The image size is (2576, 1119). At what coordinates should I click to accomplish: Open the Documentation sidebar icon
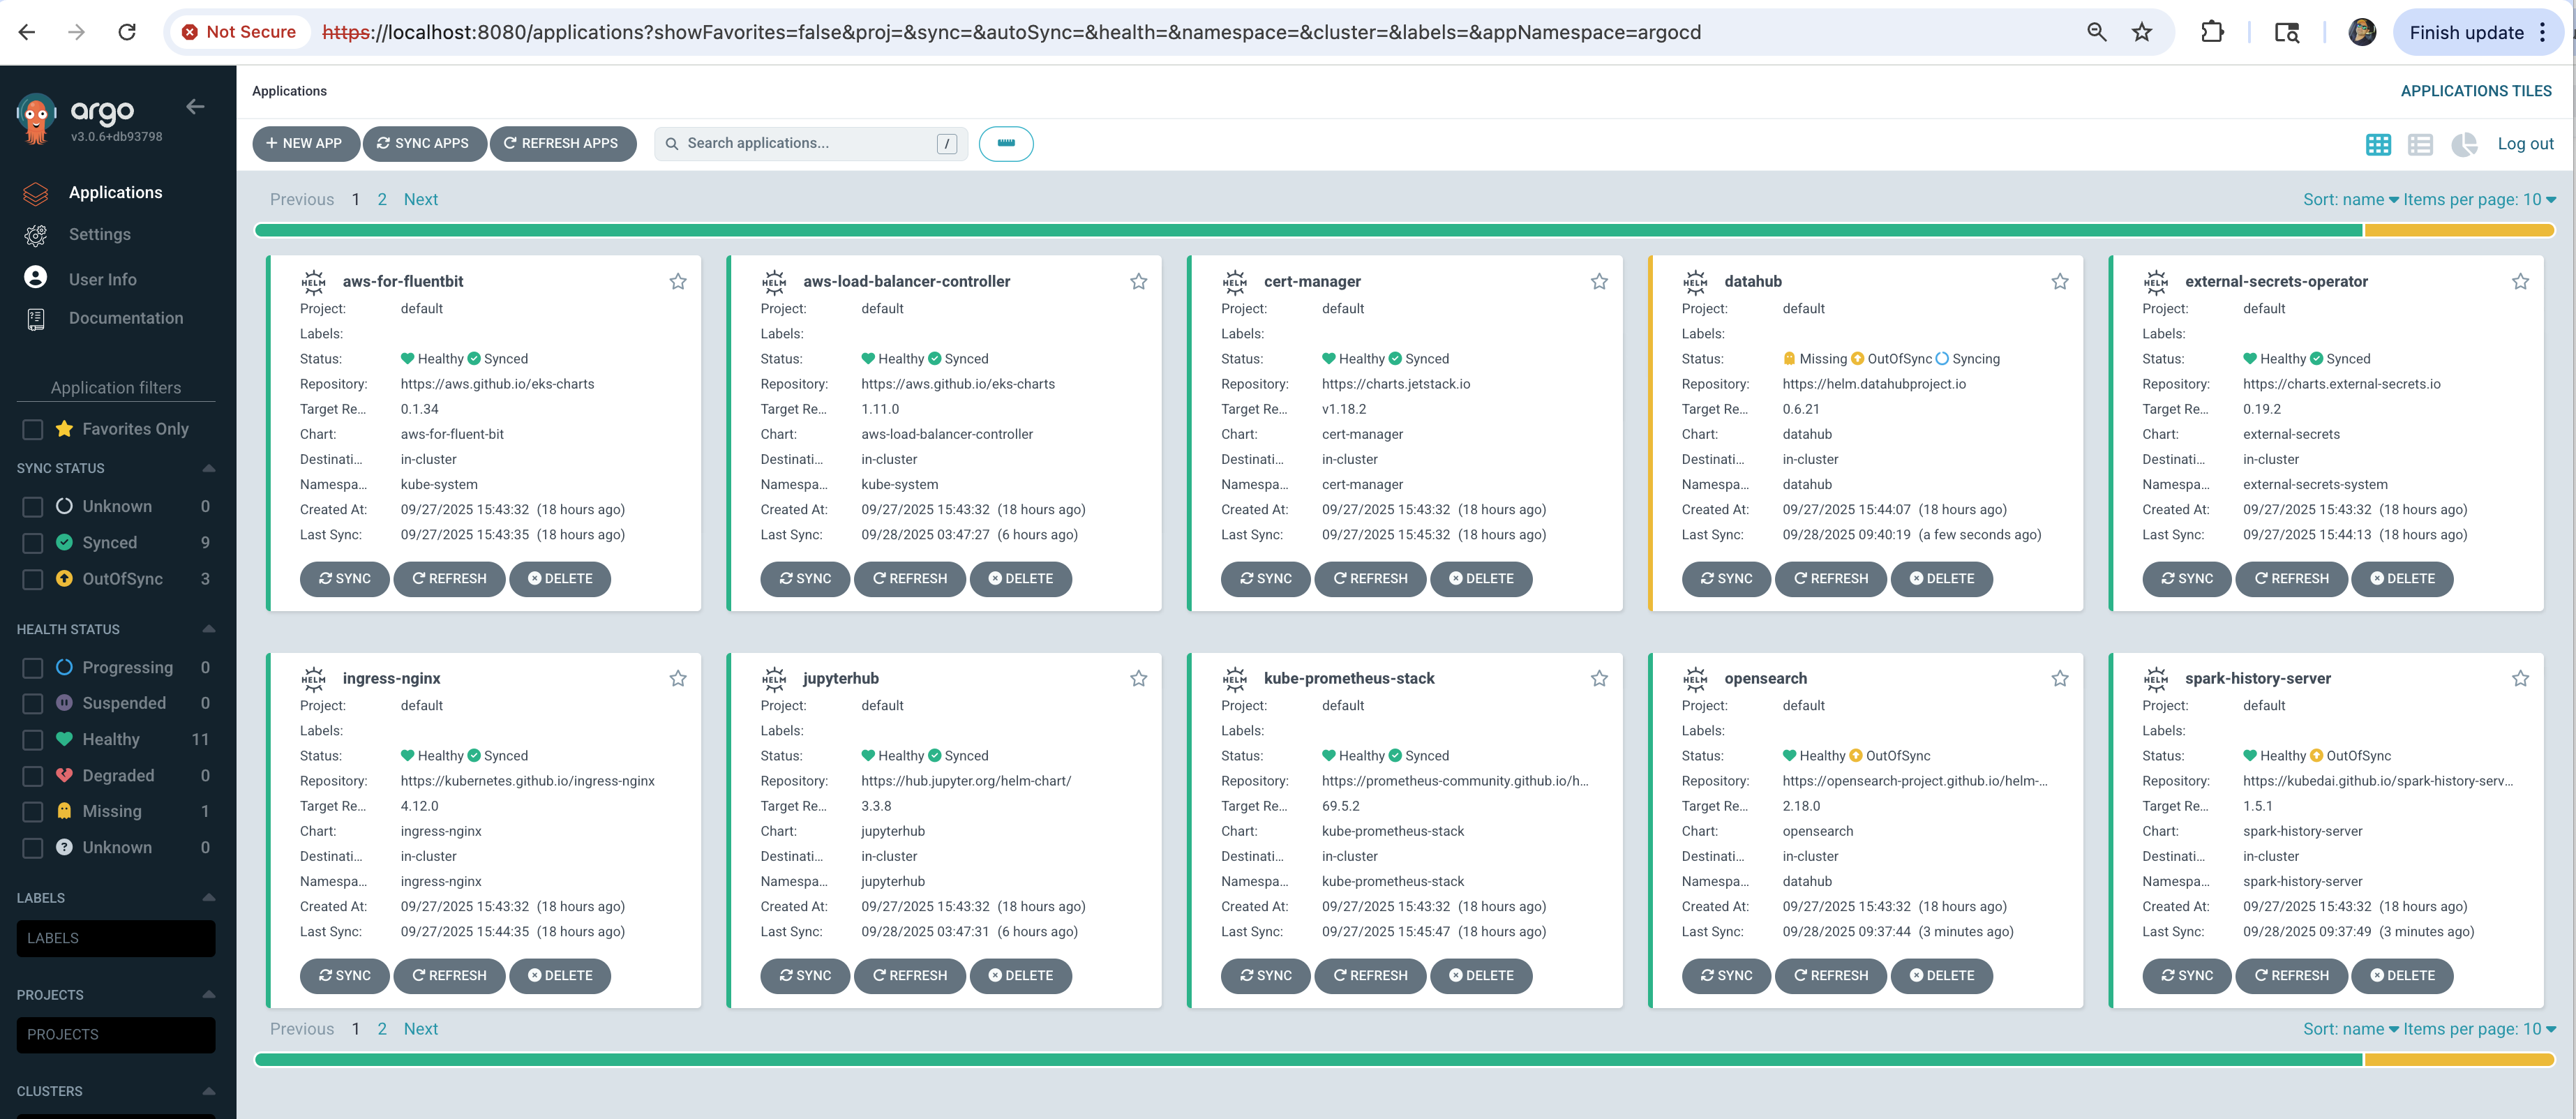tap(36, 318)
